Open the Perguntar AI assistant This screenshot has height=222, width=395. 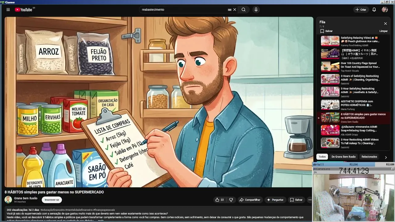[x=275, y=200]
